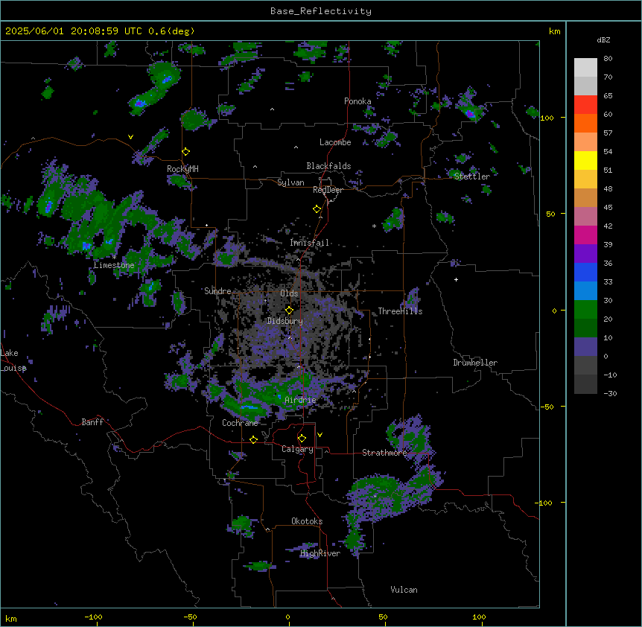Click the RockyMH label
Viewport: 642px width, 627px height.
coord(182,169)
